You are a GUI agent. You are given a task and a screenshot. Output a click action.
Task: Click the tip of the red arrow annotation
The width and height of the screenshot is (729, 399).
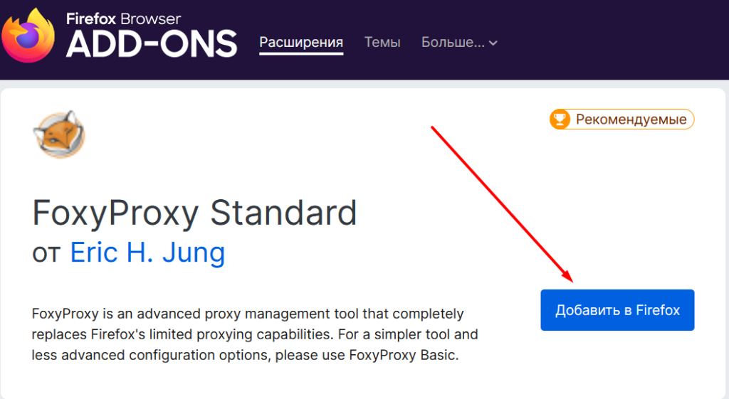click(572, 280)
